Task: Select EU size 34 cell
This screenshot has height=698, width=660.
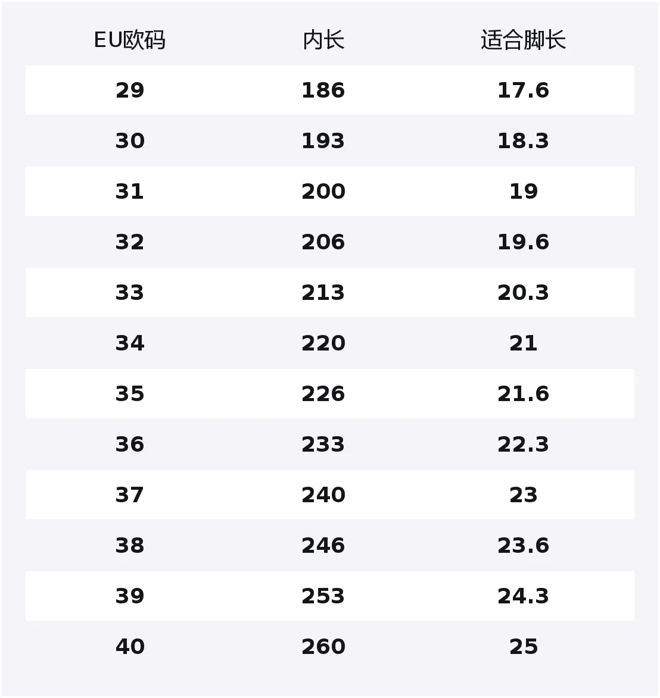Action: click(x=130, y=343)
